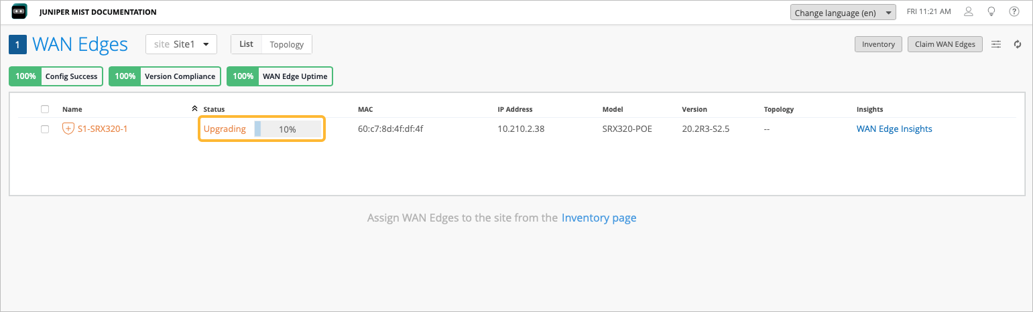Click the S1-SRX320-1 shield device icon

[68, 129]
